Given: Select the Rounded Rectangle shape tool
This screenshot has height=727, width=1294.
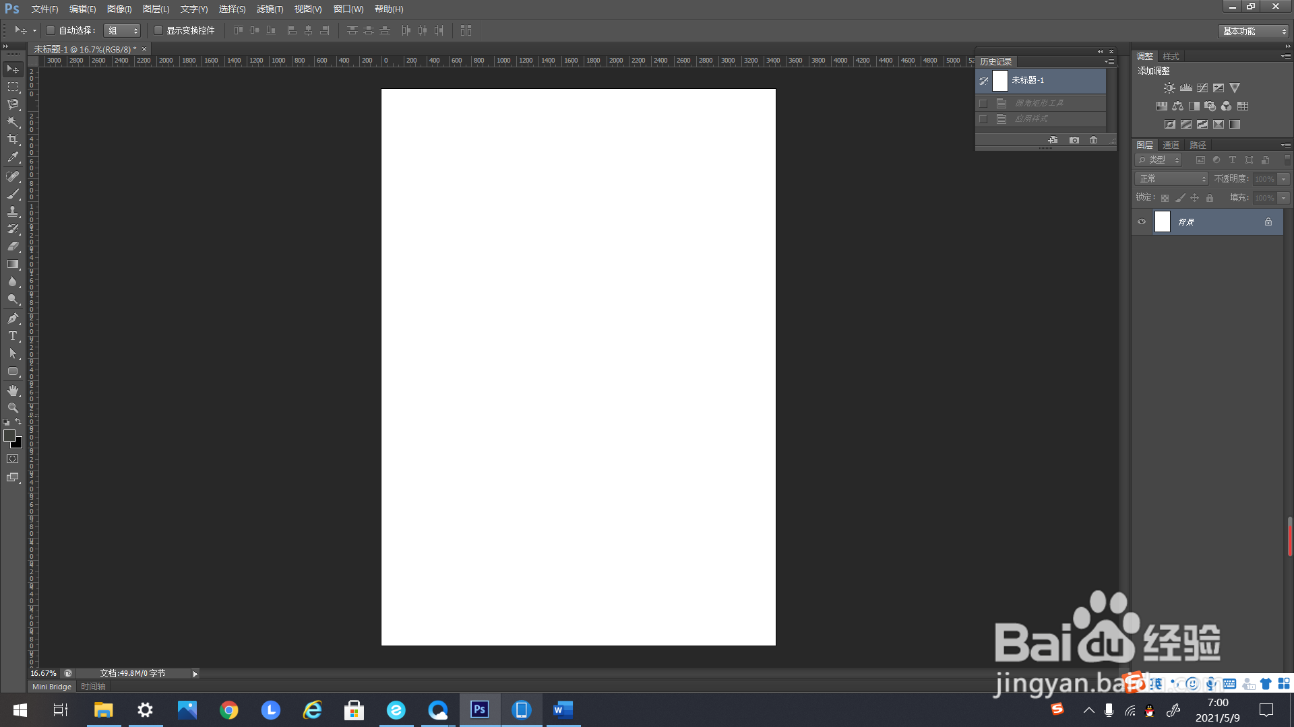Looking at the screenshot, I should pos(13,371).
